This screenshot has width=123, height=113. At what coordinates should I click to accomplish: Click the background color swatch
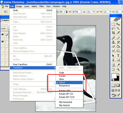point(118,79)
